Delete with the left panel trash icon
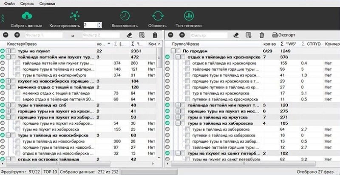The width and height of the screenshot is (340, 175). 155,35
